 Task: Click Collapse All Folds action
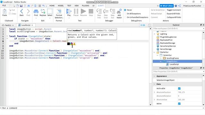click(x=174, y=17)
